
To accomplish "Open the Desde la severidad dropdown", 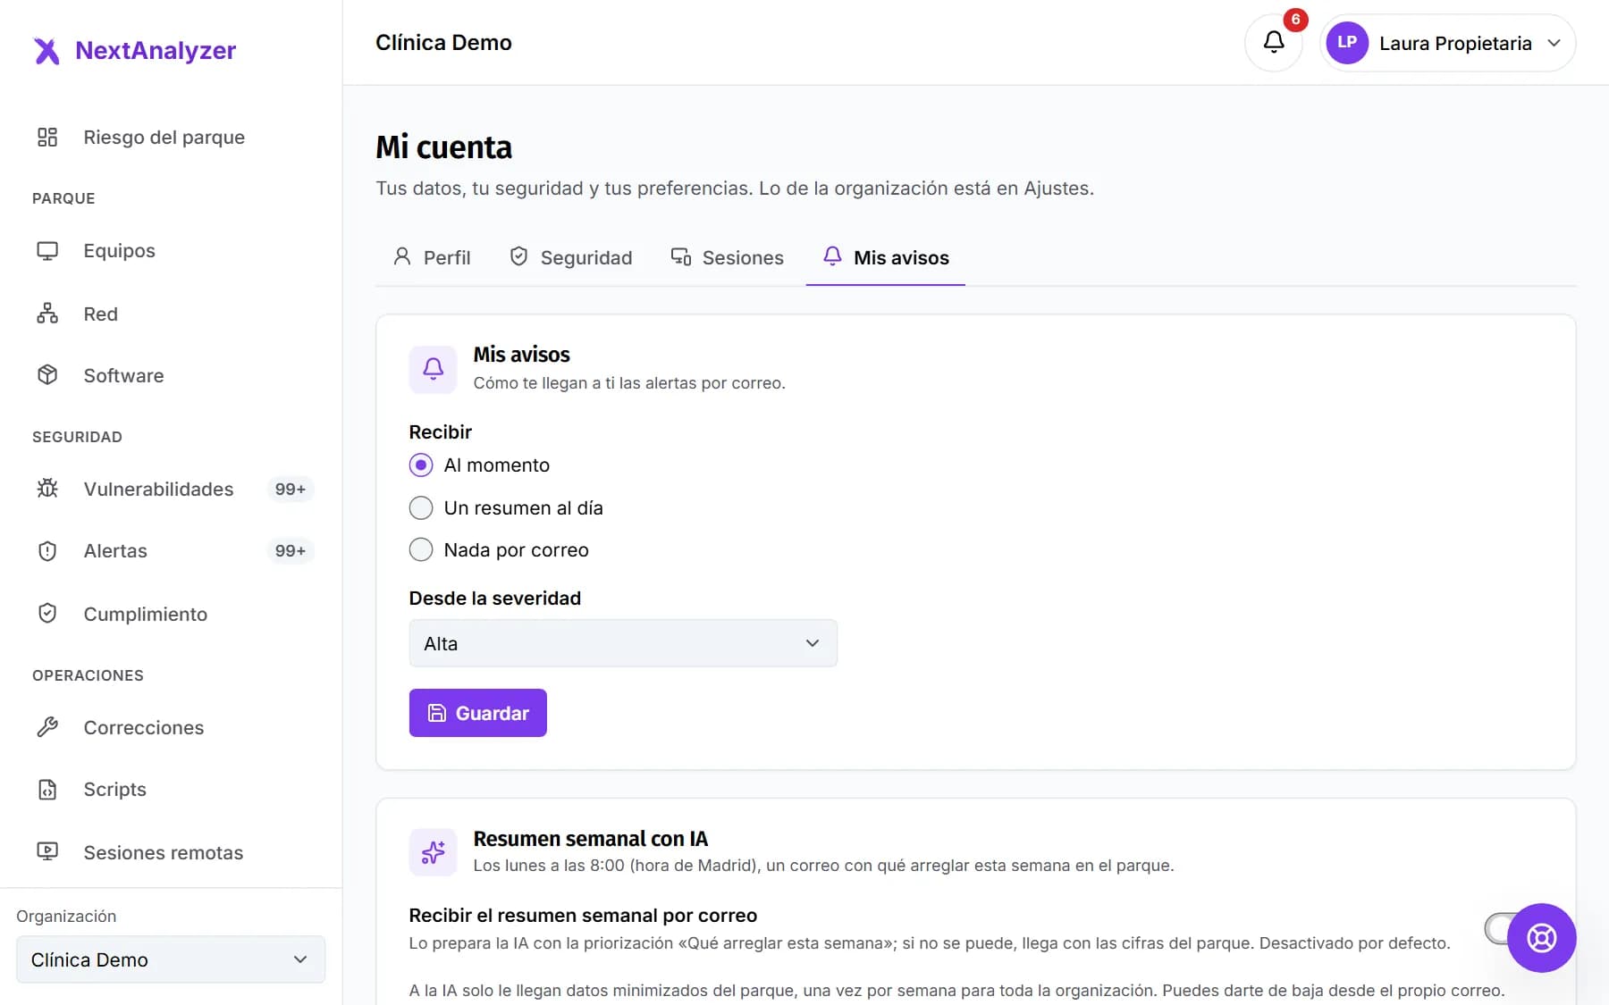I will click(623, 643).
